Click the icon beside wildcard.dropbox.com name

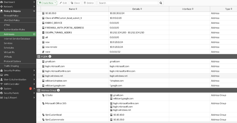click(43, 81)
